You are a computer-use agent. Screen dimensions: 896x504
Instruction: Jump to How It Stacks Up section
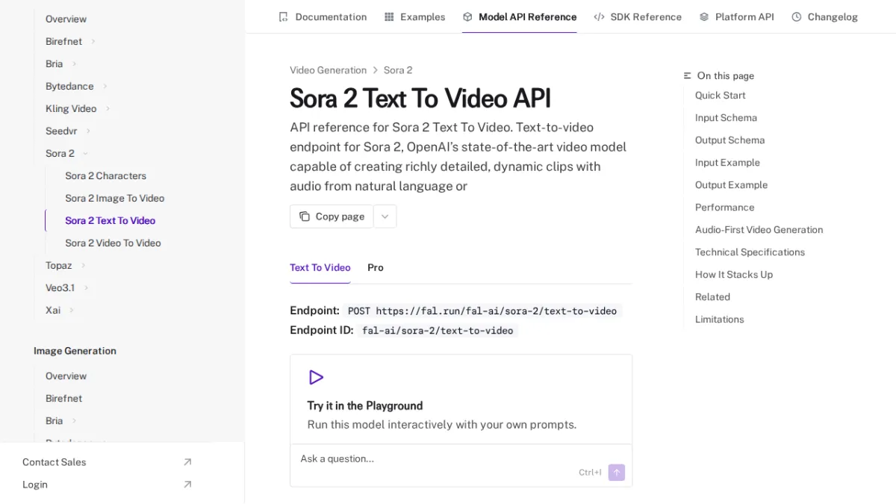click(733, 274)
